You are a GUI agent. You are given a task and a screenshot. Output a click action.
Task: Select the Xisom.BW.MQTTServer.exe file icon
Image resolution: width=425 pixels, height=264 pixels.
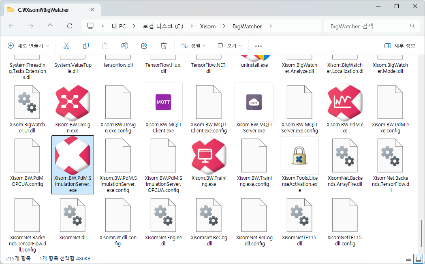(254, 102)
